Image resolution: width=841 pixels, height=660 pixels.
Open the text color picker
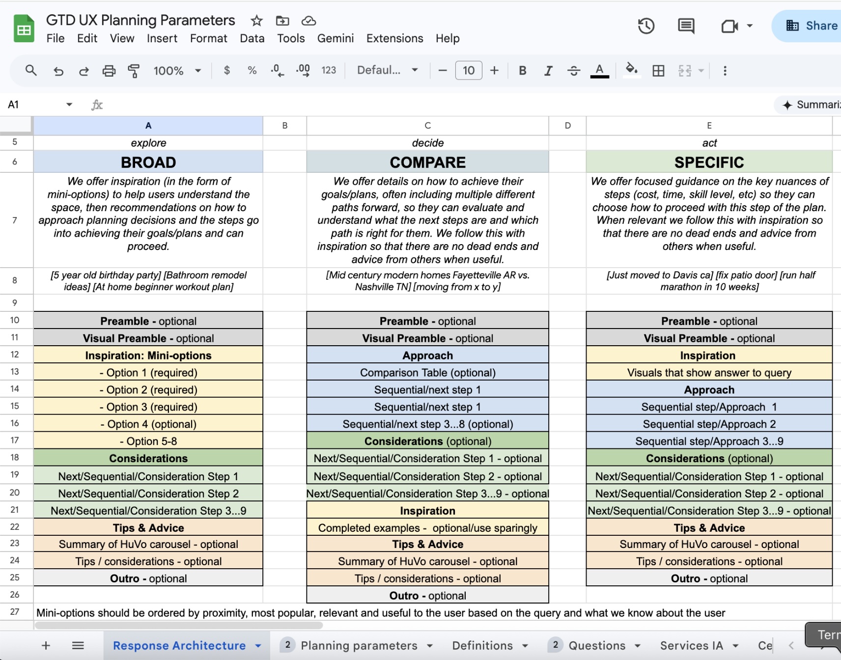[599, 70]
